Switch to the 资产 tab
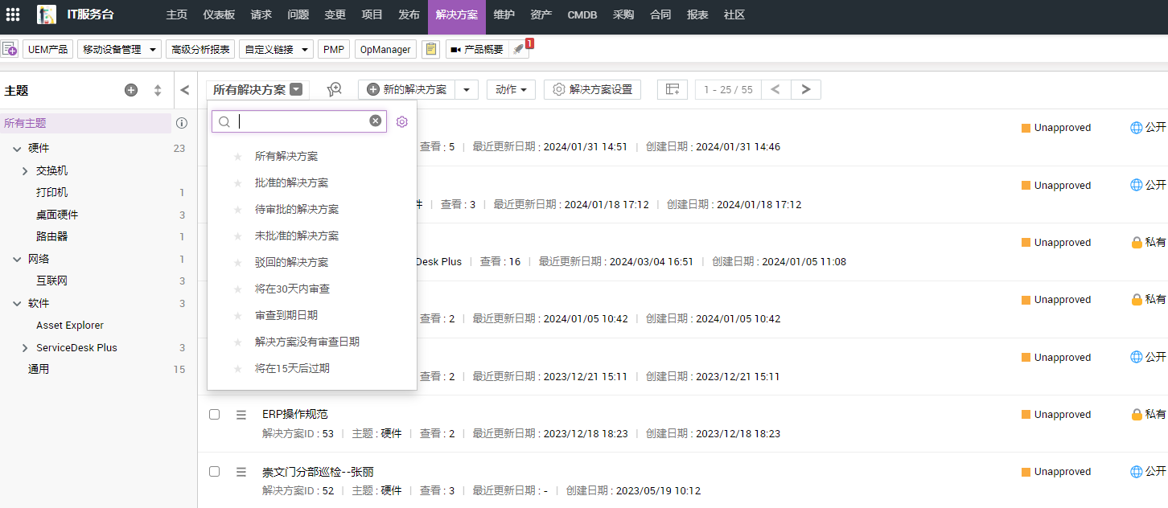Screen dimensions: 1168x508 (541, 14)
